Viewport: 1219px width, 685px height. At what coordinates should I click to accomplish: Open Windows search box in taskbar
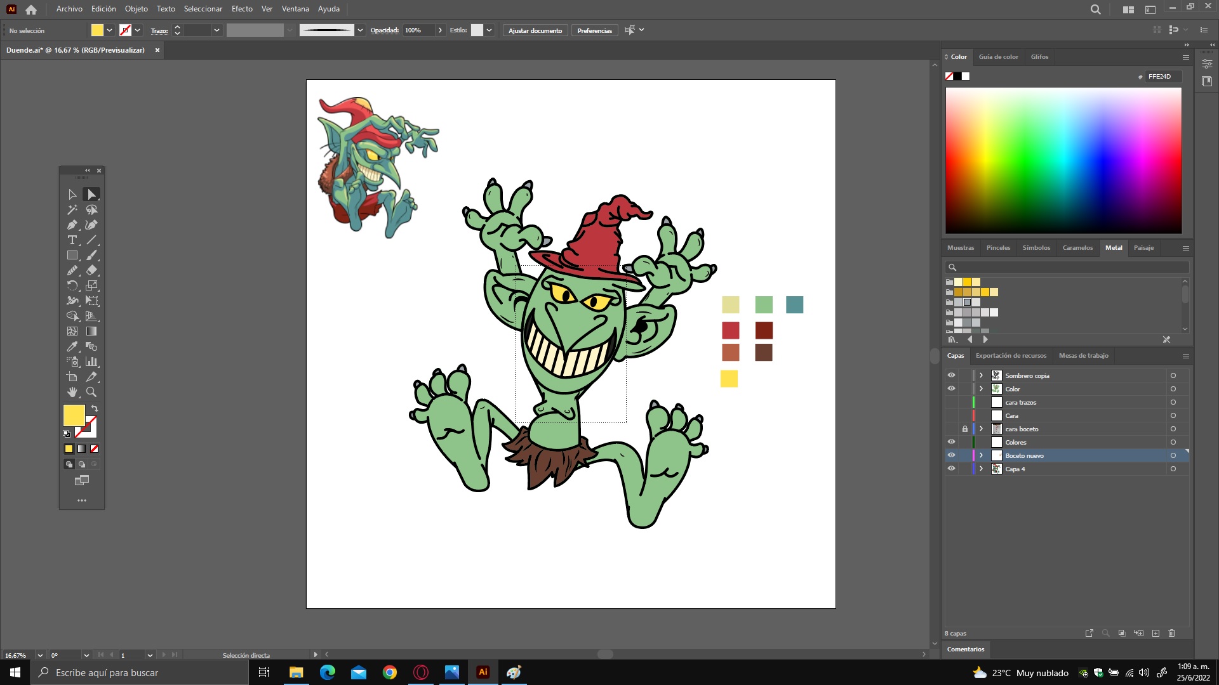[x=140, y=672]
